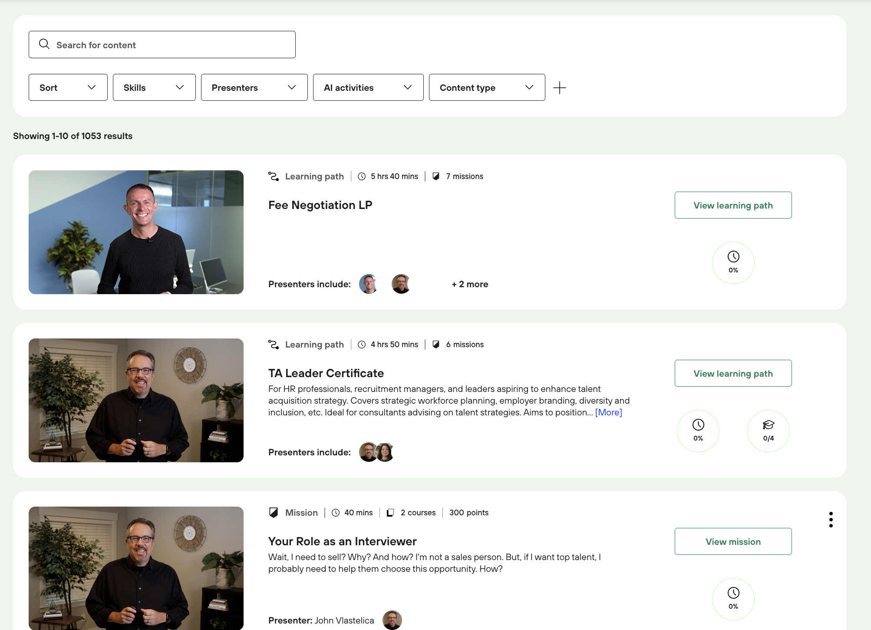Open the Content type dropdown
The width and height of the screenshot is (871, 630).
pyautogui.click(x=487, y=87)
